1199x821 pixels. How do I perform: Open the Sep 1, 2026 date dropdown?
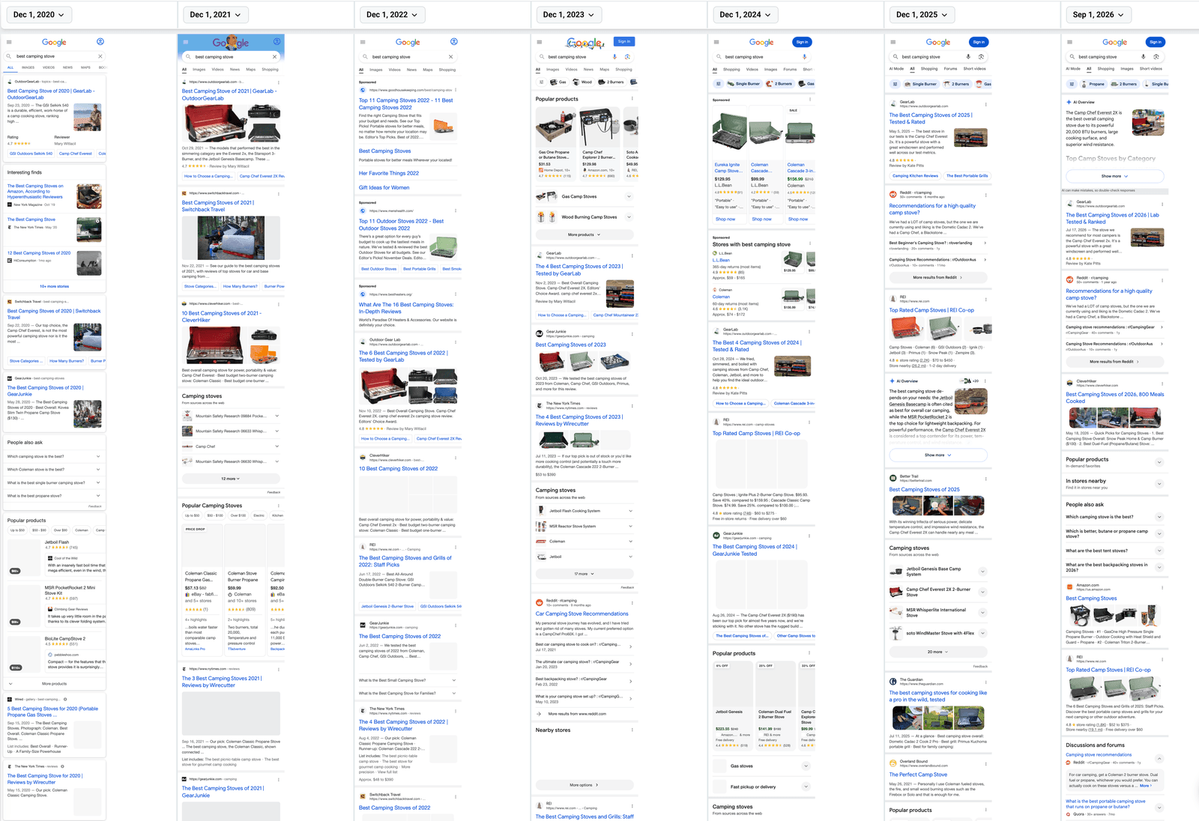(1099, 14)
